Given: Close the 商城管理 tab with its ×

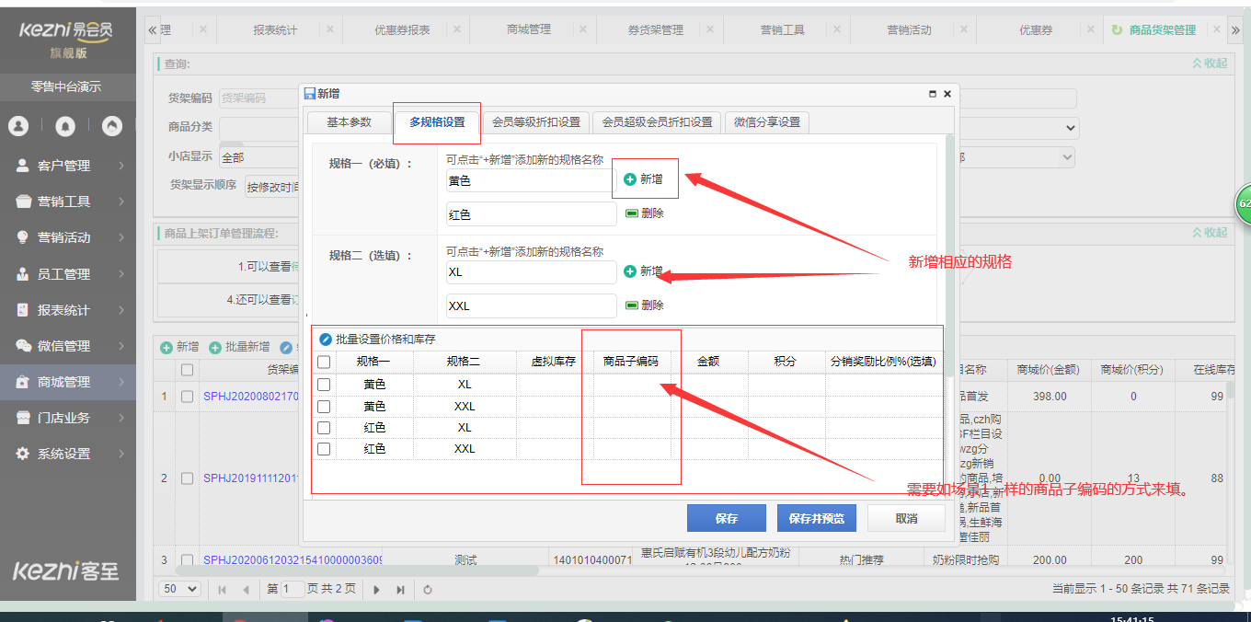Looking at the screenshot, I should pyautogui.click(x=584, y=29).
